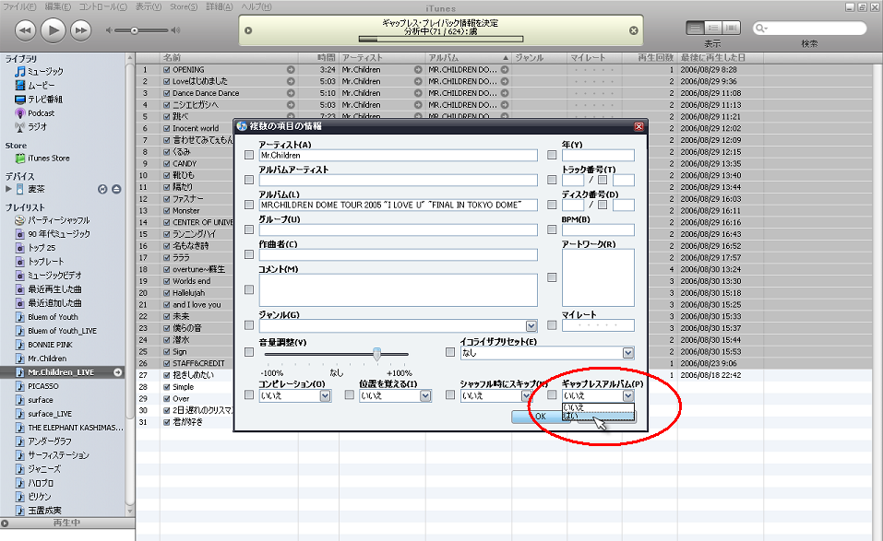883x541 pixels.
Task: Uncheck the Simple song checkbox
Action: 167,387
